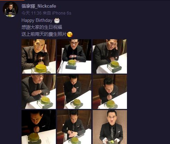The image size is (170, 144).
Task: Click the post time 今天 11:36
Action: click(32, 13)
